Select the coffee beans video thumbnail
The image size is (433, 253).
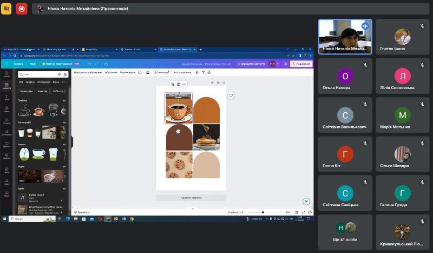pyautogui.click(x=29, y=176)
